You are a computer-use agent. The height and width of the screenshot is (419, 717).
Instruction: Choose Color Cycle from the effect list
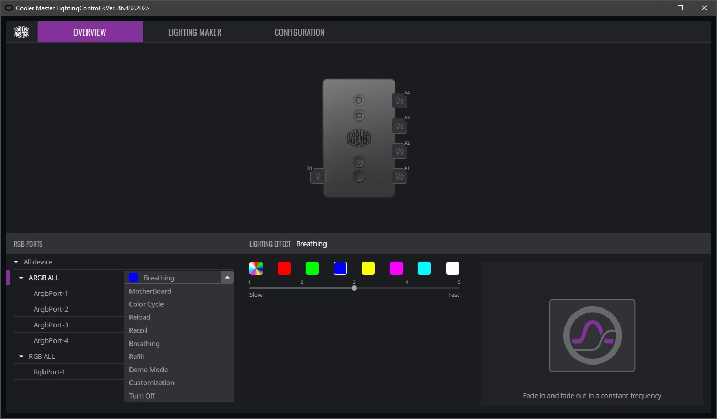[x=179, y=304]
